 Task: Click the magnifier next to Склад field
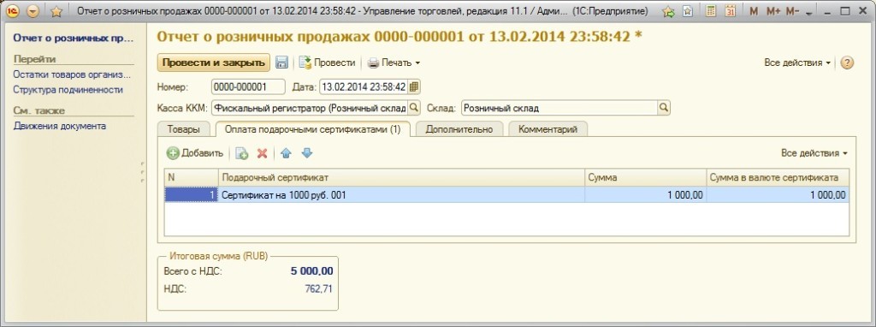coord(663,107)
